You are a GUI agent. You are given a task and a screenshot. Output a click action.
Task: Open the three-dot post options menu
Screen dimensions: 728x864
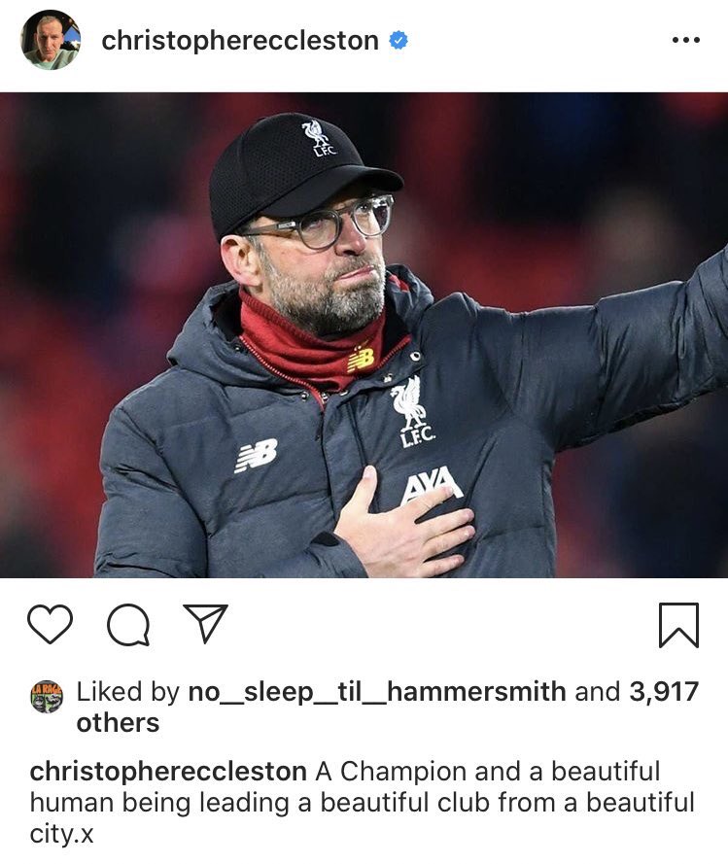coord(686,40)
